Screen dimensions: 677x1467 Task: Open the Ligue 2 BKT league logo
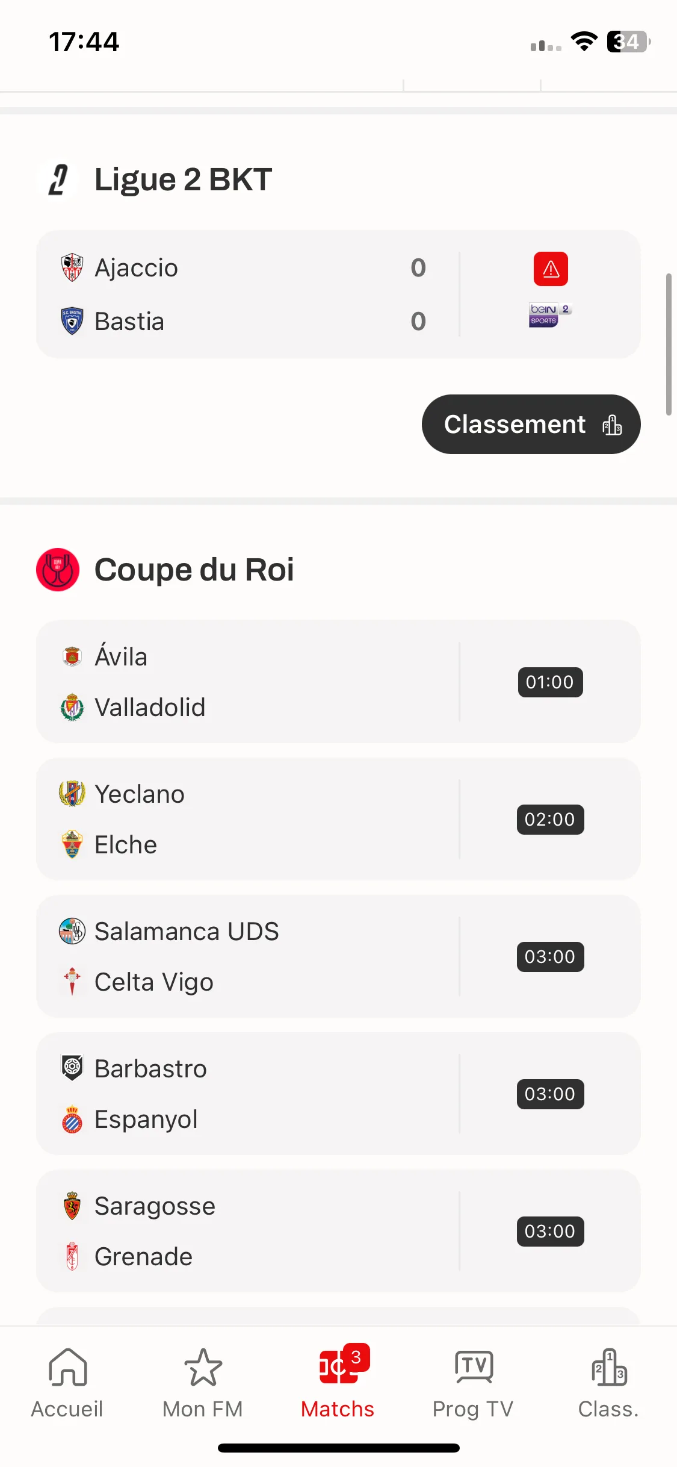pos(58,179)
